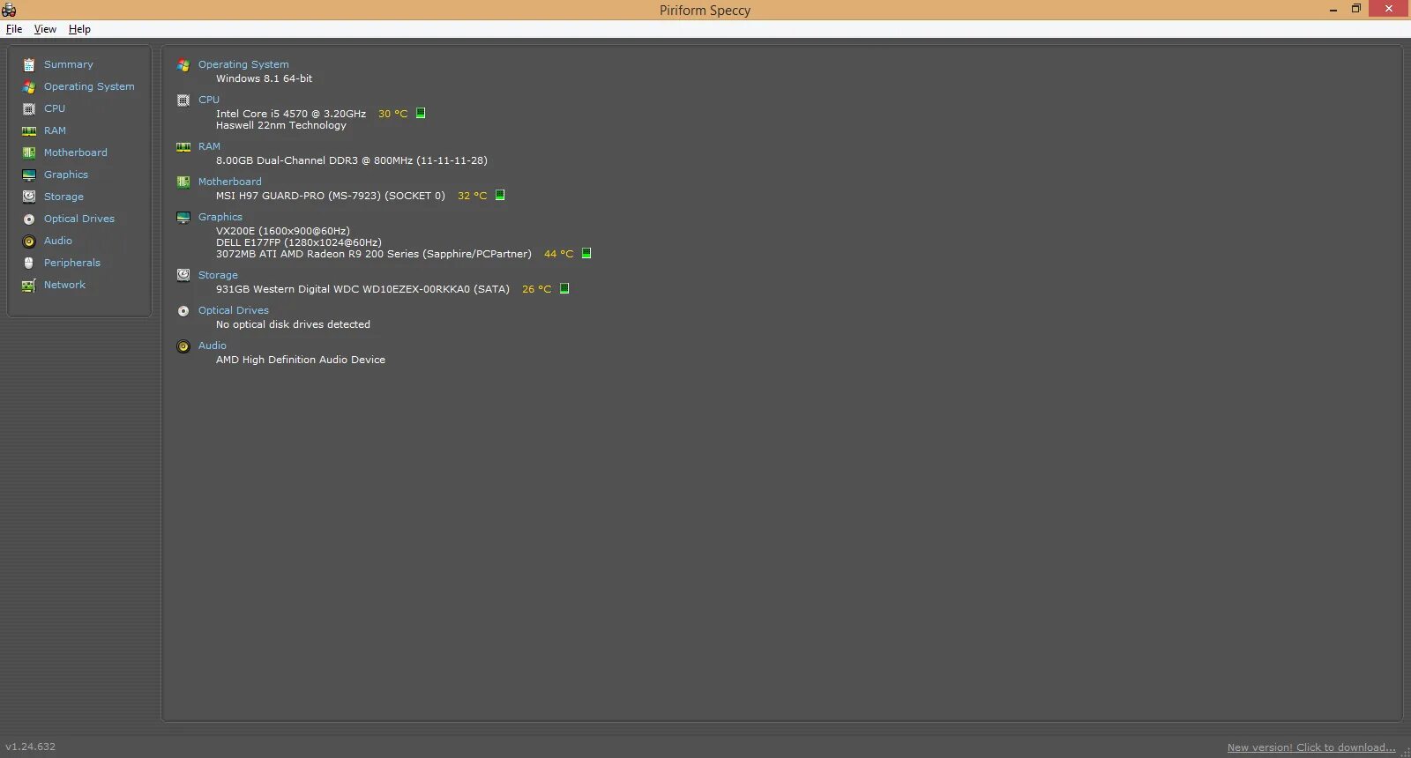Open the Storage heading link in main panel

[x=218, y=275]
